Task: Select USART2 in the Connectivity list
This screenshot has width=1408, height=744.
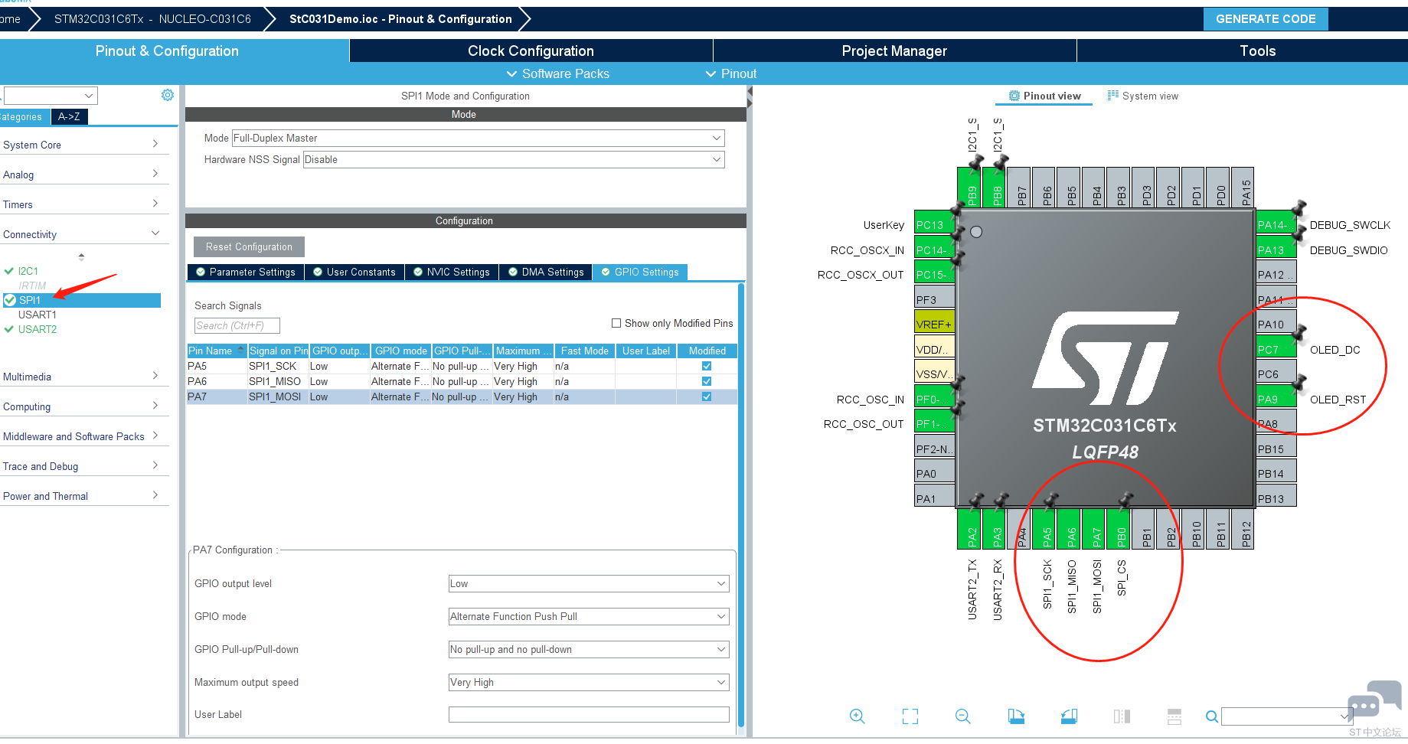Action: pyautogui.click(x=38, y=329)
